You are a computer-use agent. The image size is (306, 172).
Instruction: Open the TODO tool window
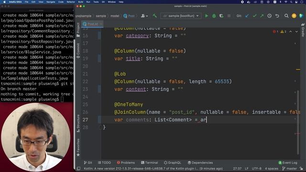[104, 162]
